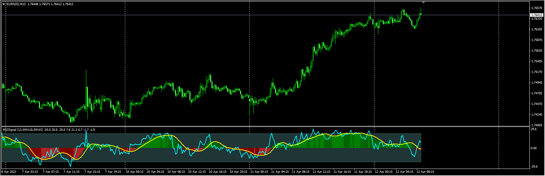Click indicator scale value 0.00
The width and height of the screenshot is (545, 176).
[x=534, y=148]
